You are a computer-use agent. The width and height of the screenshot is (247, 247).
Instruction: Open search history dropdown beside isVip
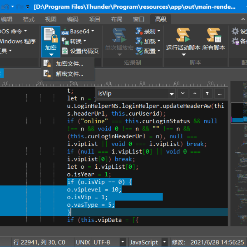tap(172, 94)
